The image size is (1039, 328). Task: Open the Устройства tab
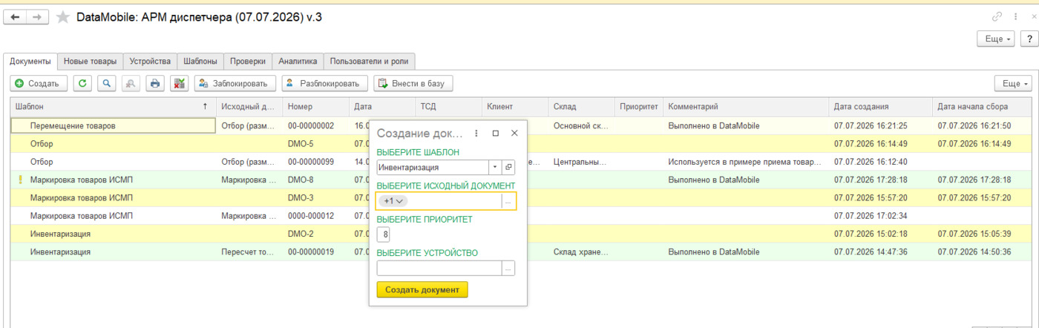(x=150, y=62)
